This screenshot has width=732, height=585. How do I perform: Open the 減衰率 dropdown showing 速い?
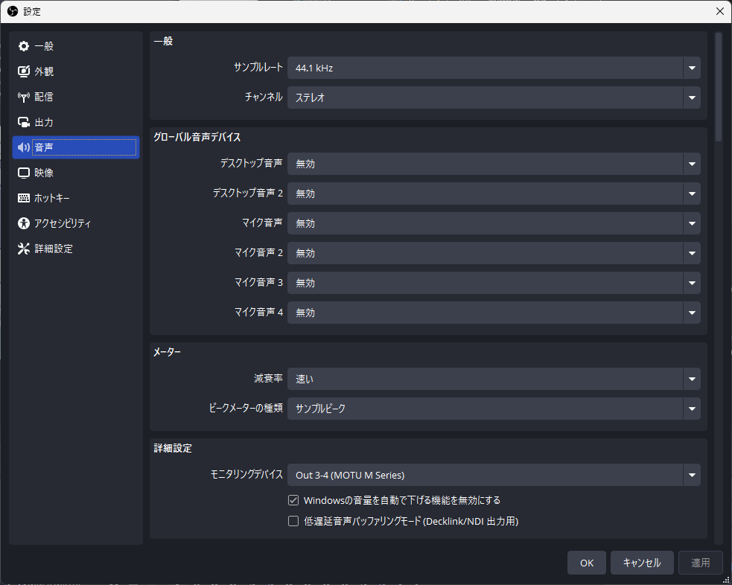point(691,379)
